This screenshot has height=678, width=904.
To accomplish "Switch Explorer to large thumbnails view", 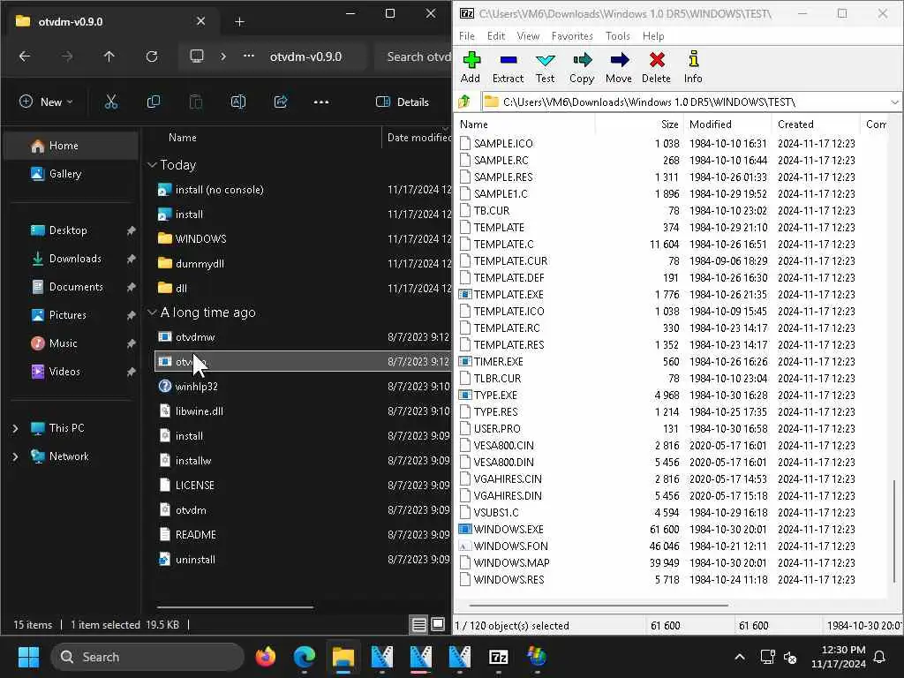I will (x=438, y=624).
